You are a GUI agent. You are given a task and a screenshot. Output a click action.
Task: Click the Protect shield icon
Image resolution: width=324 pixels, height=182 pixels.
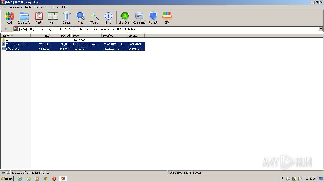(x=153, y=18)
